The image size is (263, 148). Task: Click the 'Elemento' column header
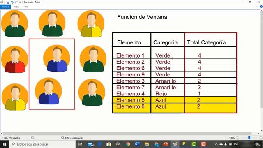pos(129,42)
